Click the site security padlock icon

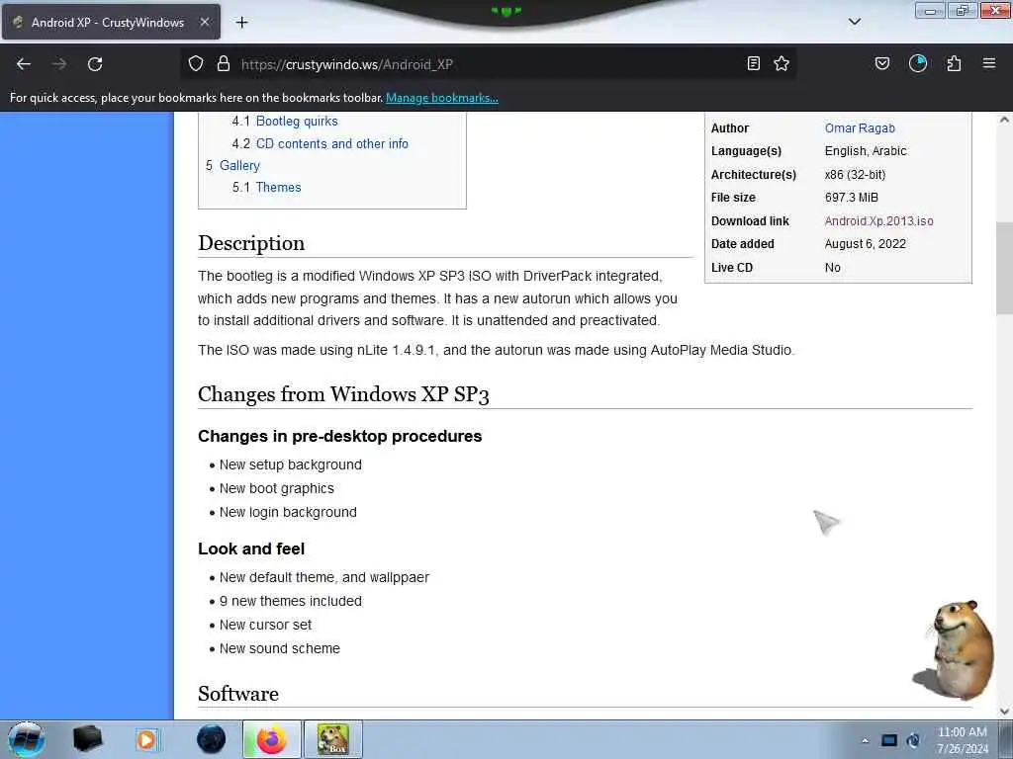[224, 64]
